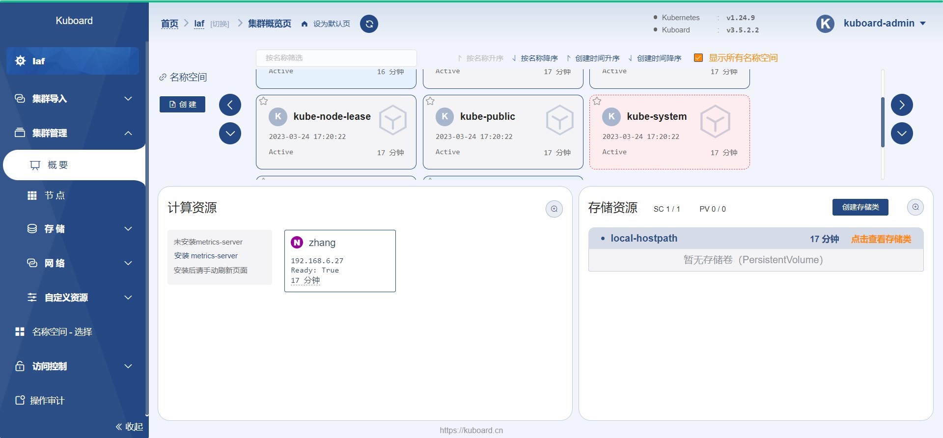The image size is (943, 438).
Task: Open the kuboard-admin user dropdown
Action: [884, 23]
